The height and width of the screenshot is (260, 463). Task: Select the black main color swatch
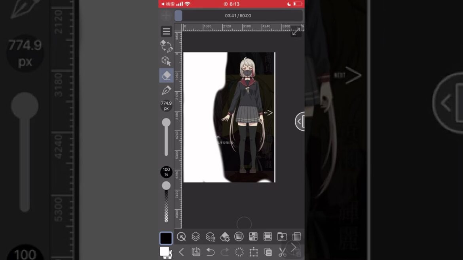click(166, 238)
